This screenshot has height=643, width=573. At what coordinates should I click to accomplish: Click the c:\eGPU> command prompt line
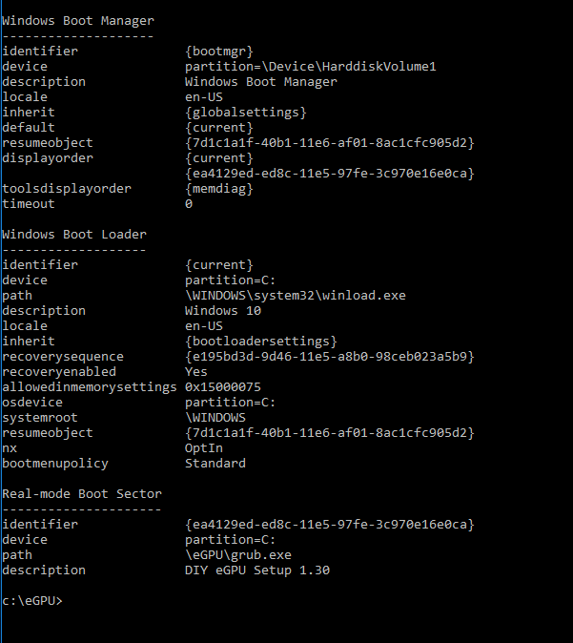32,601
